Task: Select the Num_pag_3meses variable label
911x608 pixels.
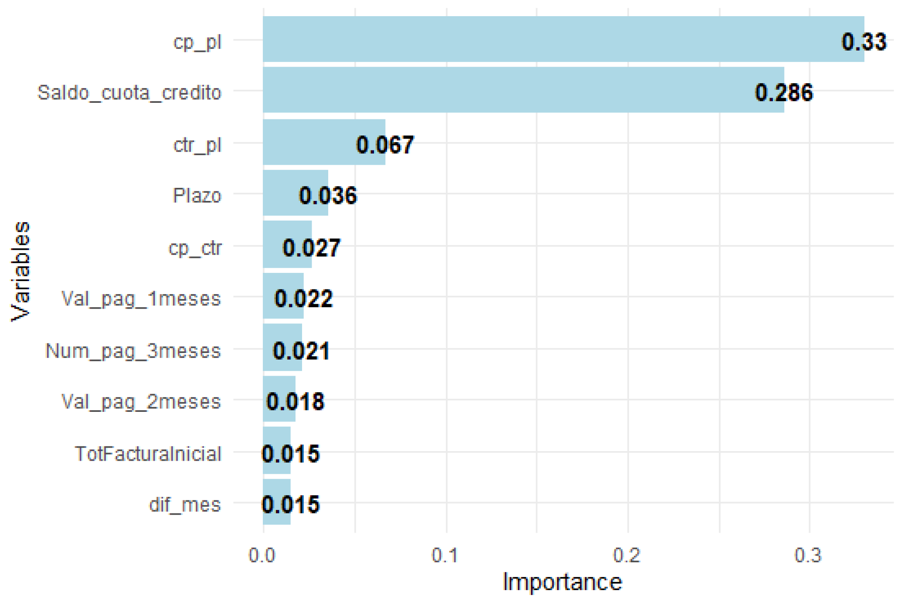Action: [133, 351]
